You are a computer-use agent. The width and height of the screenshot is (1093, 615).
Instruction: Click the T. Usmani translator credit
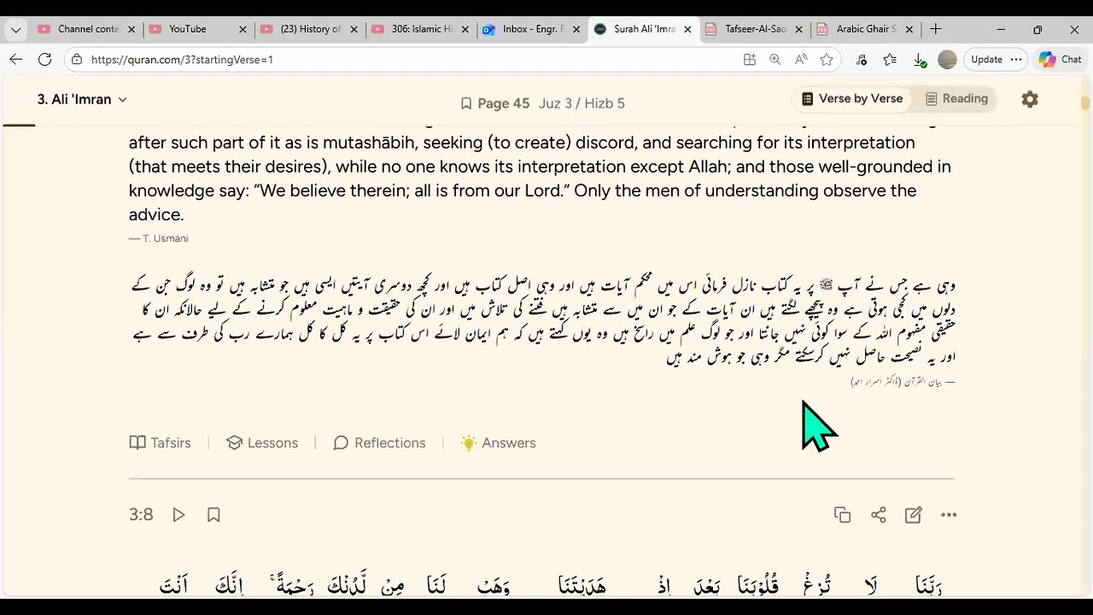pos(159,238)
